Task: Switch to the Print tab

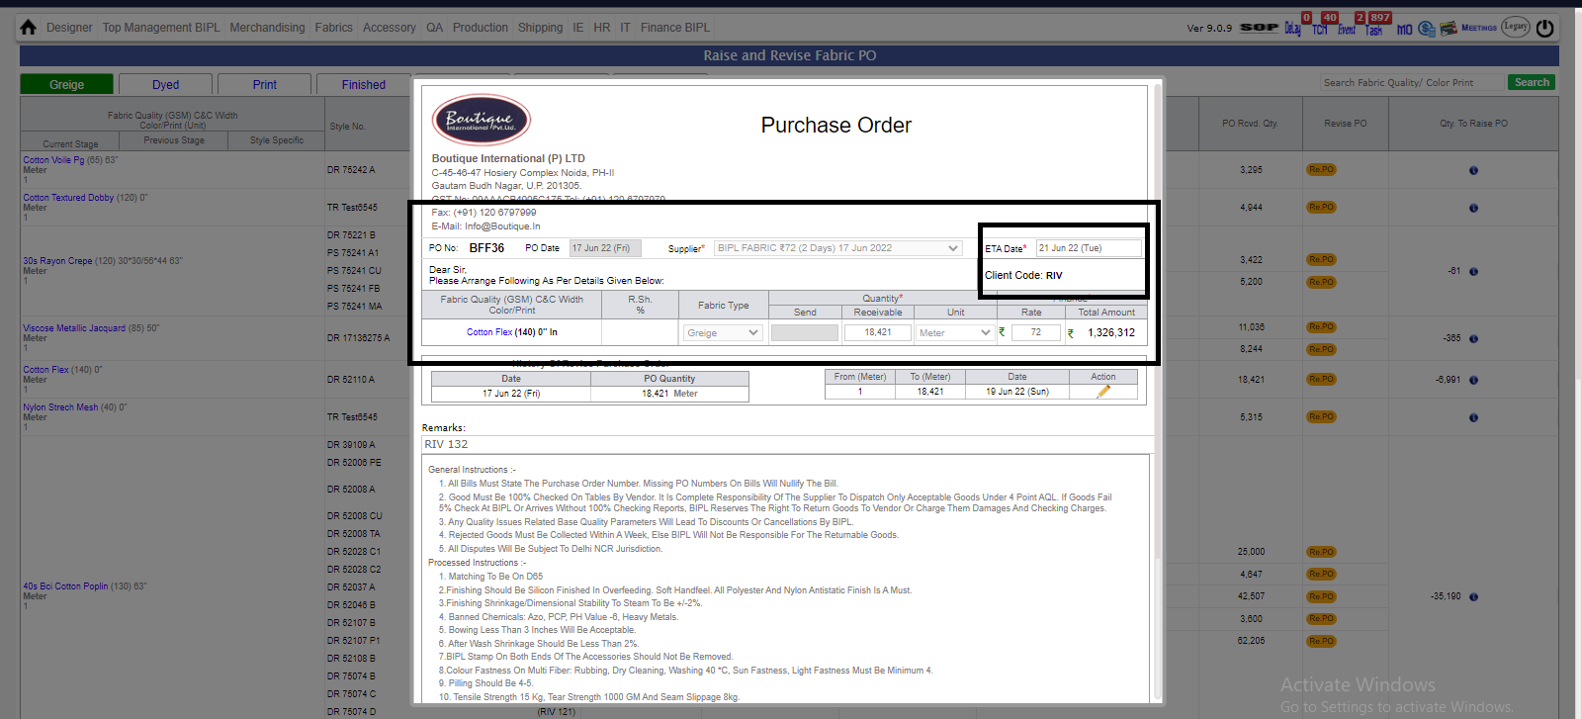Action: [265, 85]
